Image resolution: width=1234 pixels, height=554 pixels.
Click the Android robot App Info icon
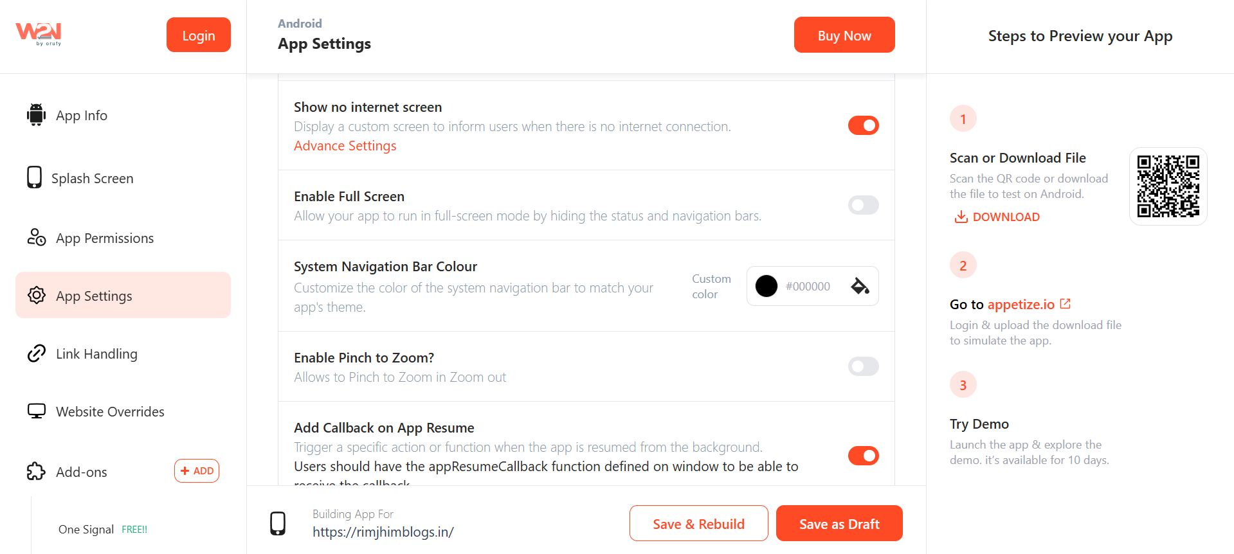coord(37,115)
